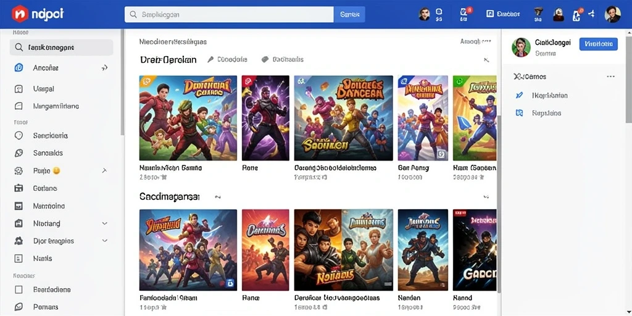Select Nantis in the sidebar
Image resolution: width=632 pixels, height=316 pixels.
click(43, 259)
